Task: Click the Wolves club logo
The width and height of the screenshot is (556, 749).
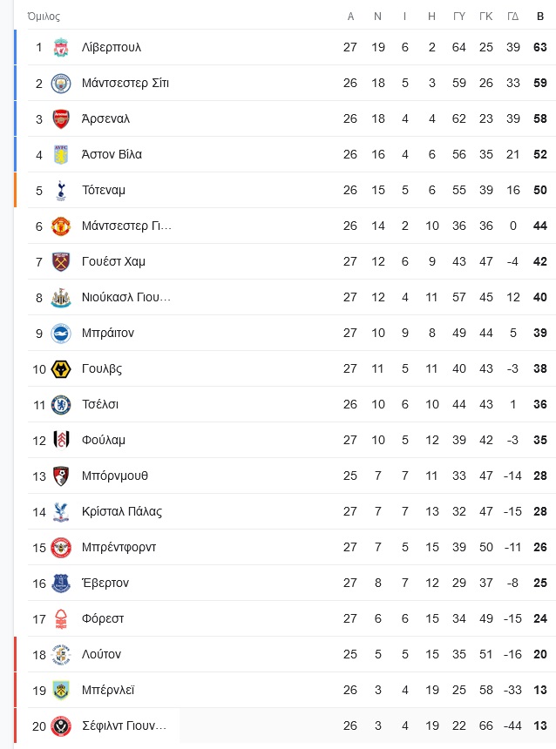Action: click(61, 368)
